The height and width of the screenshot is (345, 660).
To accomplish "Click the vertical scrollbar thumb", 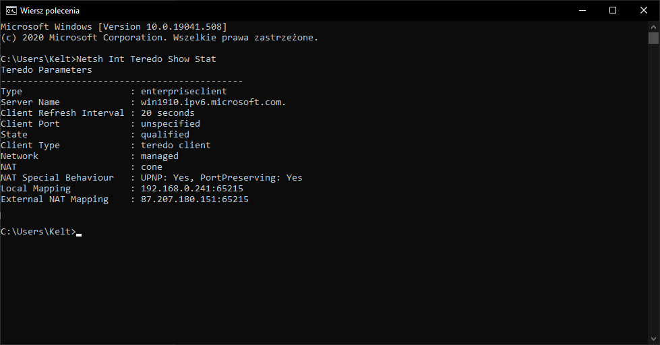I will 653,38.
